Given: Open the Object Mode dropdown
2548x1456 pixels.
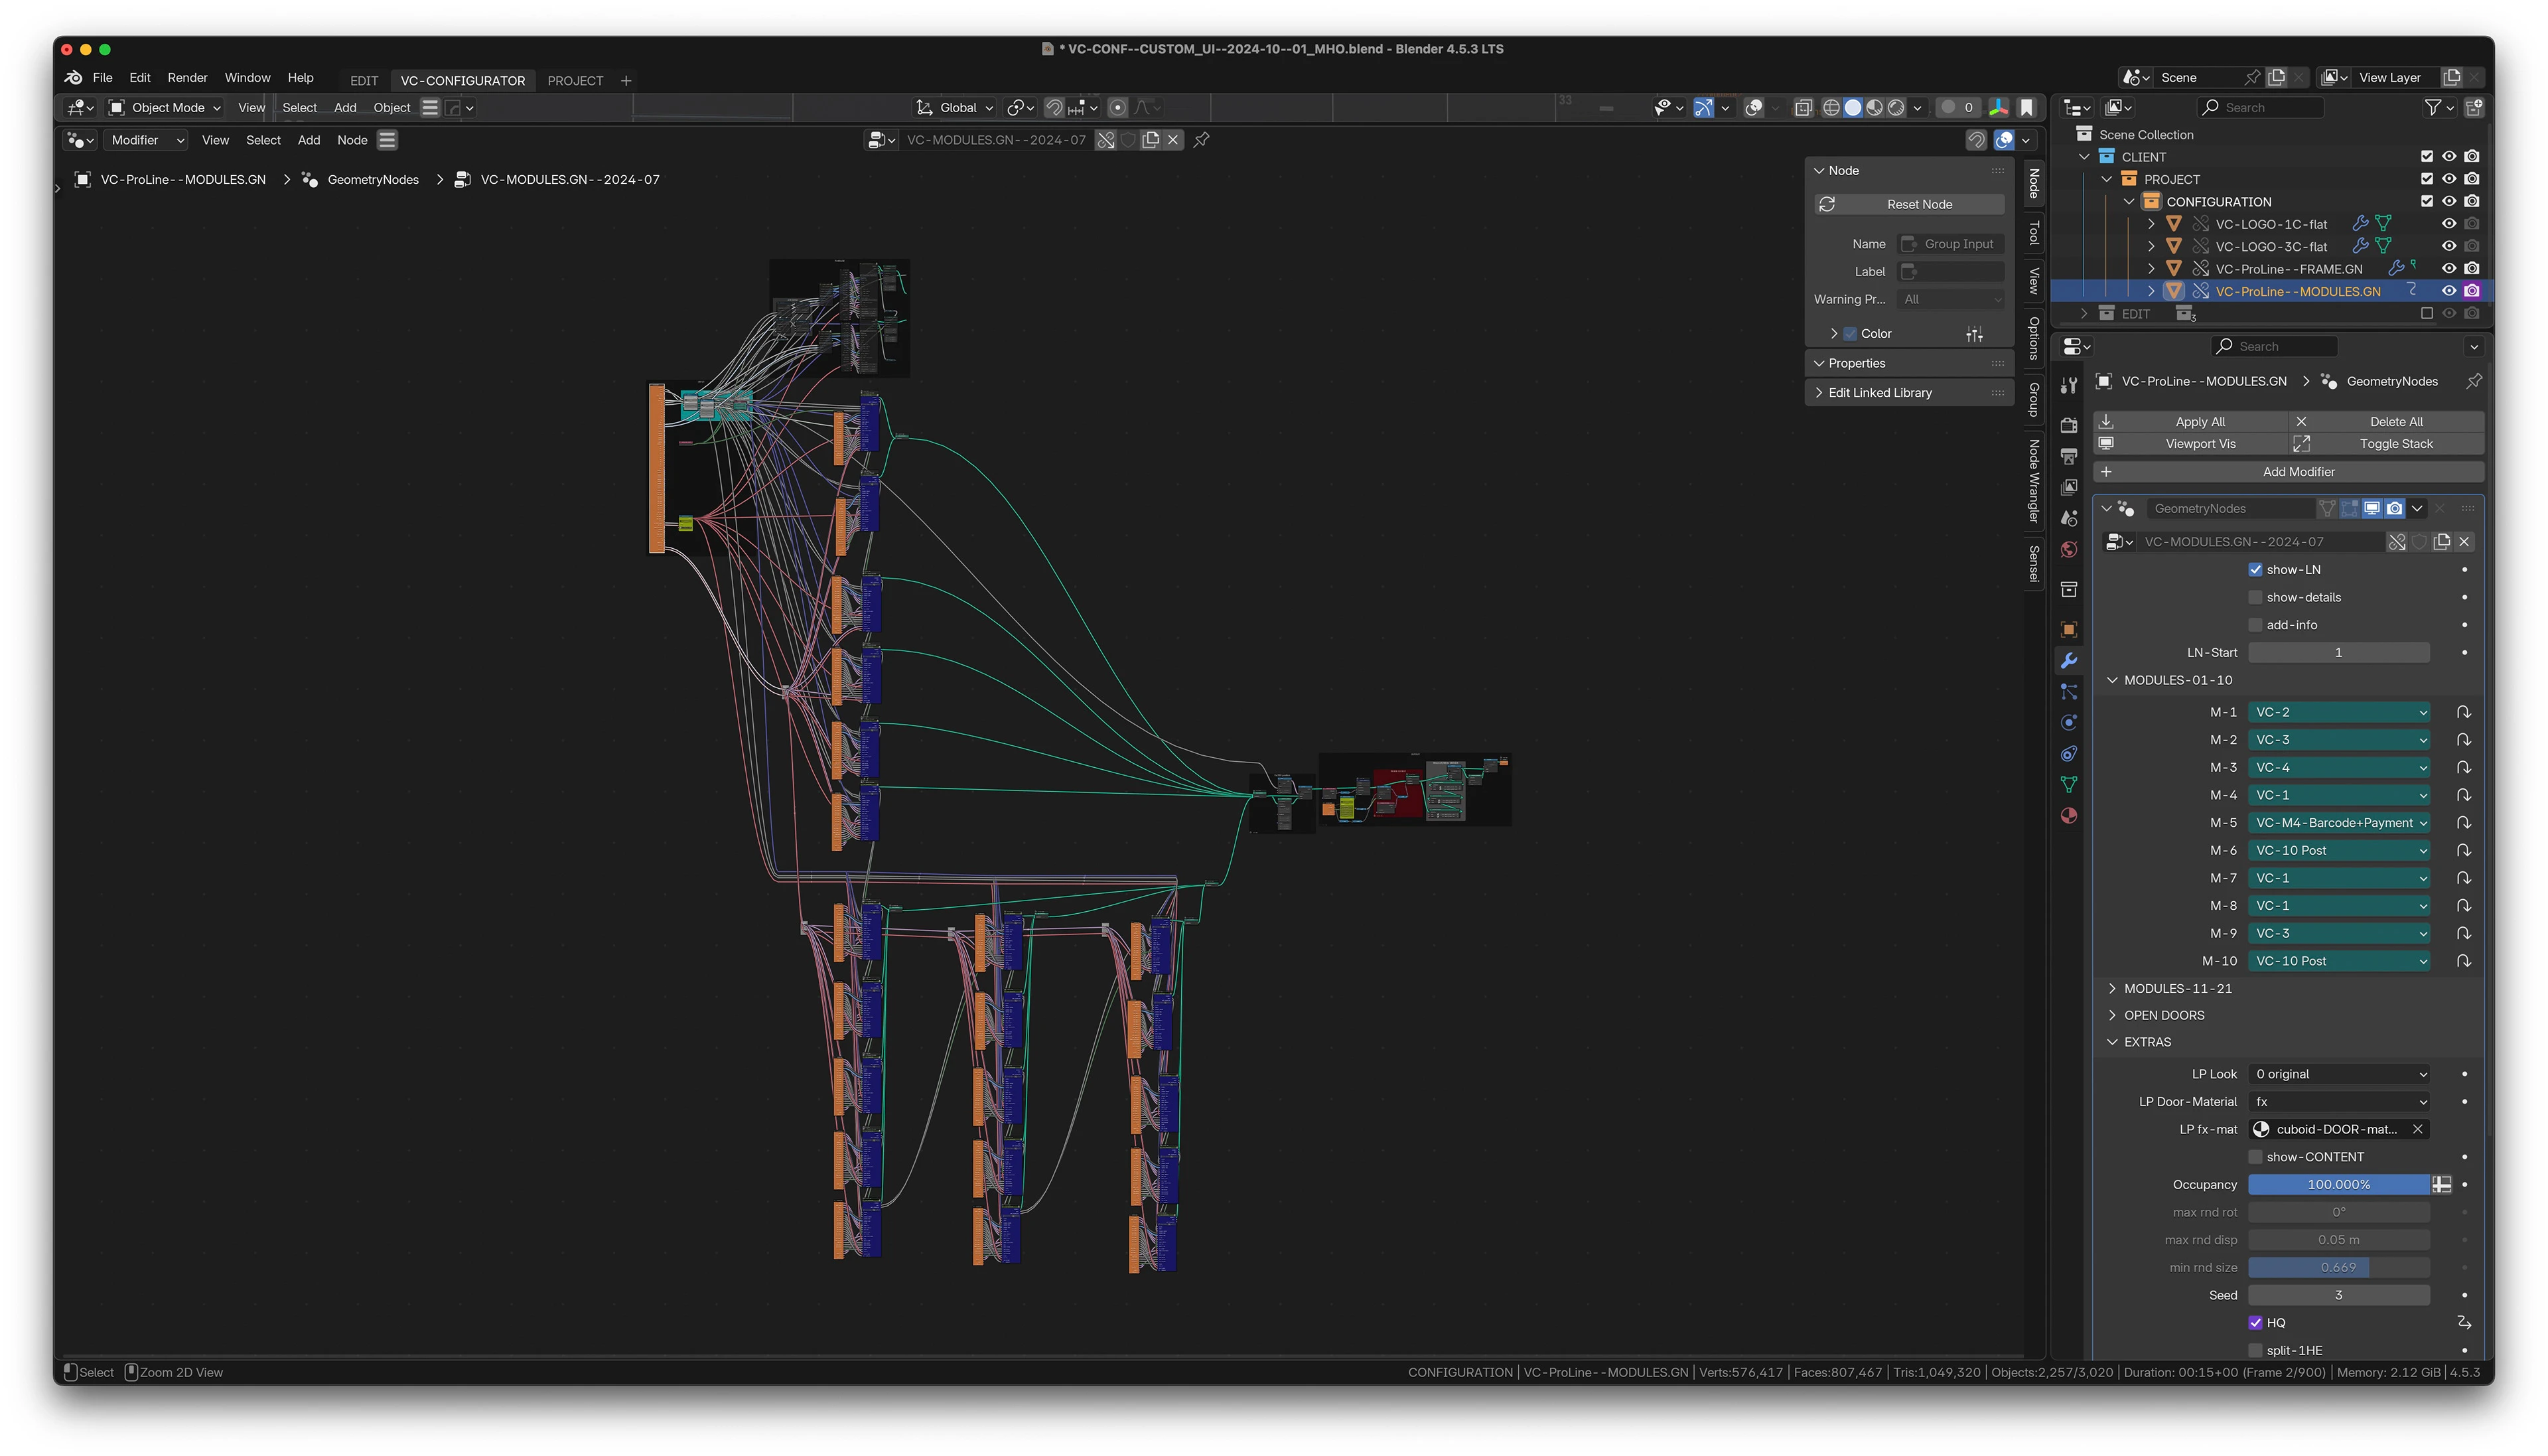Looking at the screenshot, I should click(165, 107).
